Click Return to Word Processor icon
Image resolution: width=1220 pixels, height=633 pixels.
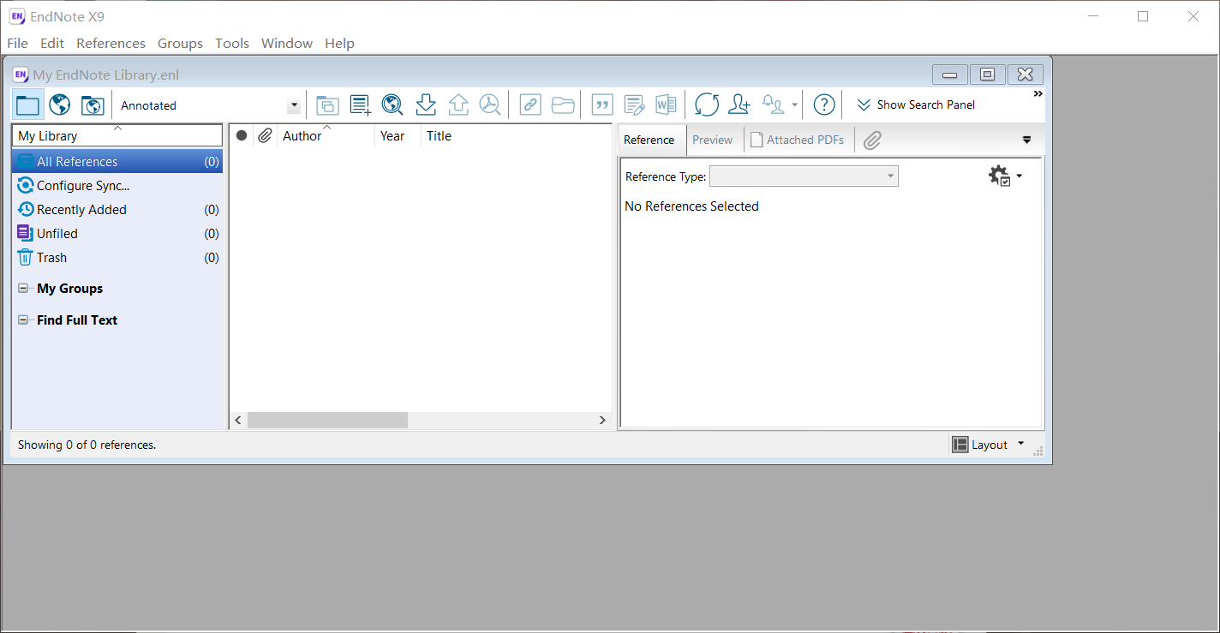[x=666, y=105]
